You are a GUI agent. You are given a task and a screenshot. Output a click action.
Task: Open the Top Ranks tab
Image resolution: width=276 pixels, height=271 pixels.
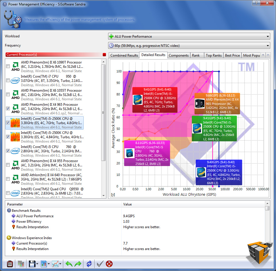click(x=214, y=55)
